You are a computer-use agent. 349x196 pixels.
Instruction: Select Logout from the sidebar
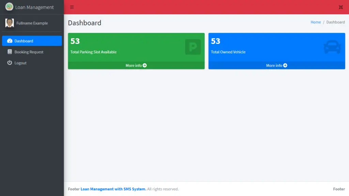[20, 63]
